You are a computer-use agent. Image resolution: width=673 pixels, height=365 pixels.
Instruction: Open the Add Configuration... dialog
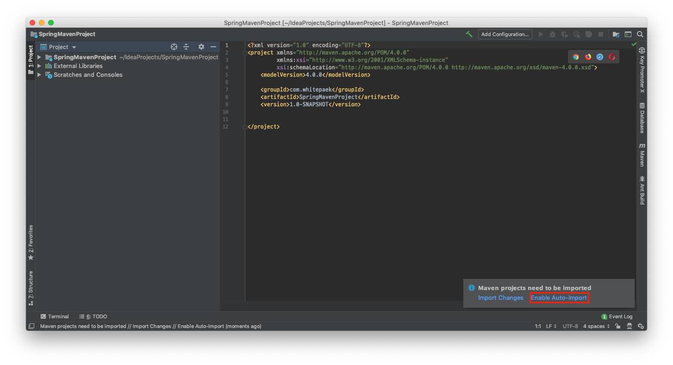pyautogui.click(x=505, y=34)
